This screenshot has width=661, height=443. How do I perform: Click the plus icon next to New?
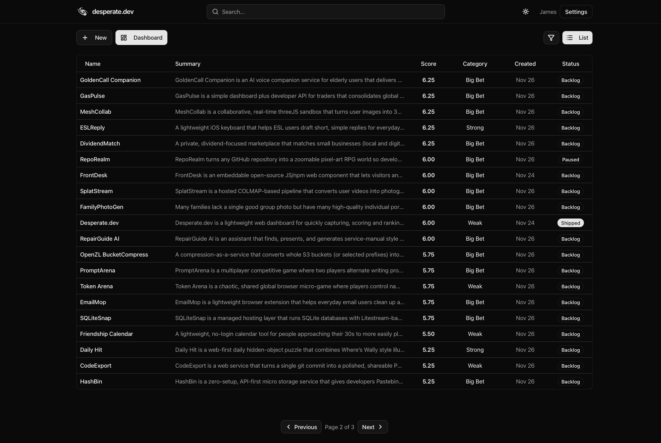(x=85, y=37)
